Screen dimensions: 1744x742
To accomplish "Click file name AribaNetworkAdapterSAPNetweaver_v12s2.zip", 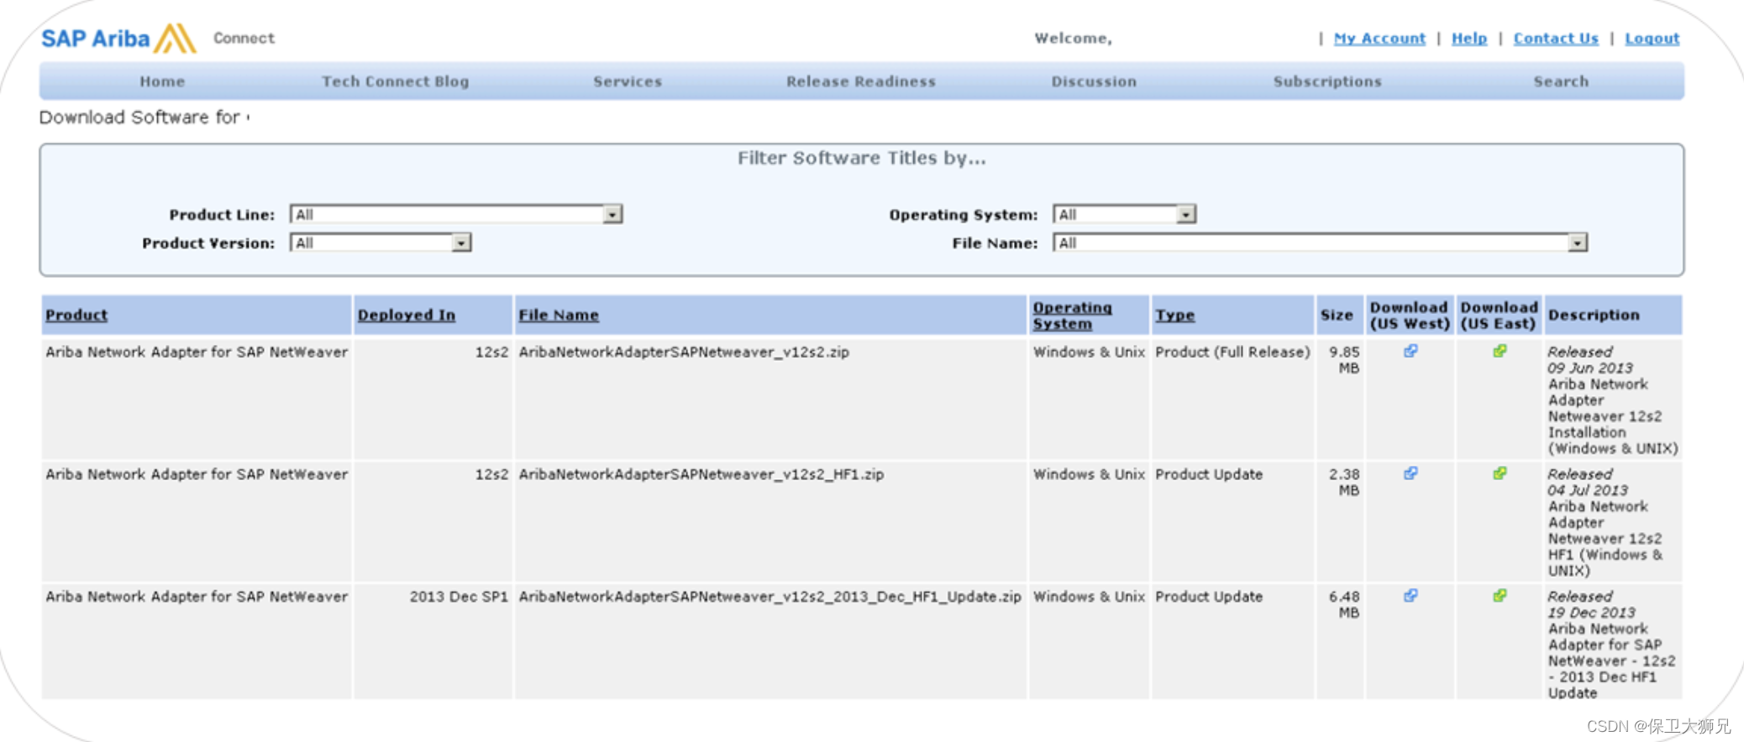I will tap(684, 352).
